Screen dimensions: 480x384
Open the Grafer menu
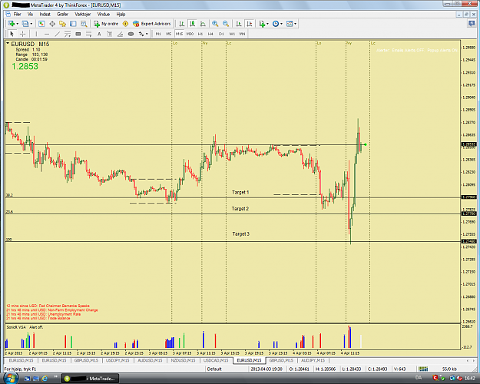62,15
